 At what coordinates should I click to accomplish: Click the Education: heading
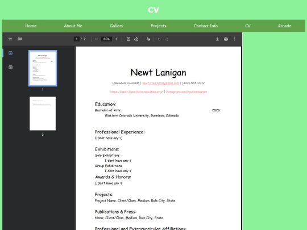[105, 104]
